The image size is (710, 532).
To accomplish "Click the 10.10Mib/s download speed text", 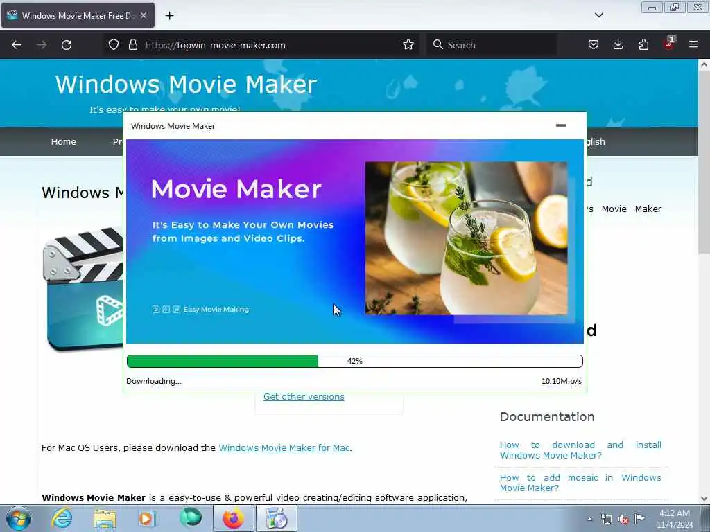I will coord(562,381).
